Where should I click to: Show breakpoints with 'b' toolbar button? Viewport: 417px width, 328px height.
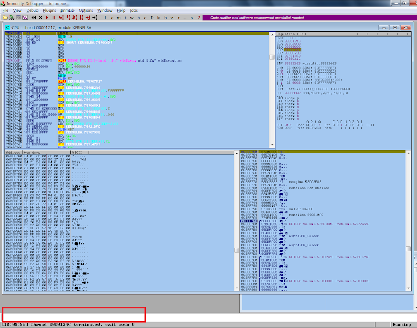(164, 17)
